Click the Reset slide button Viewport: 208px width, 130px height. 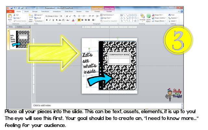[x=38, y=18]
